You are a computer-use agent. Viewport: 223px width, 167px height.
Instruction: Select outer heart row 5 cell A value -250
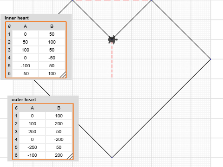tap(33, 148)
